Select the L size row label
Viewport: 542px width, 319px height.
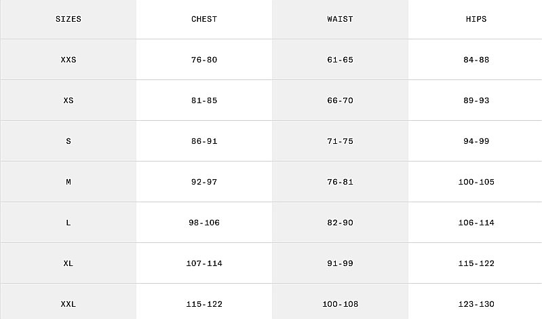pos(68,223)
